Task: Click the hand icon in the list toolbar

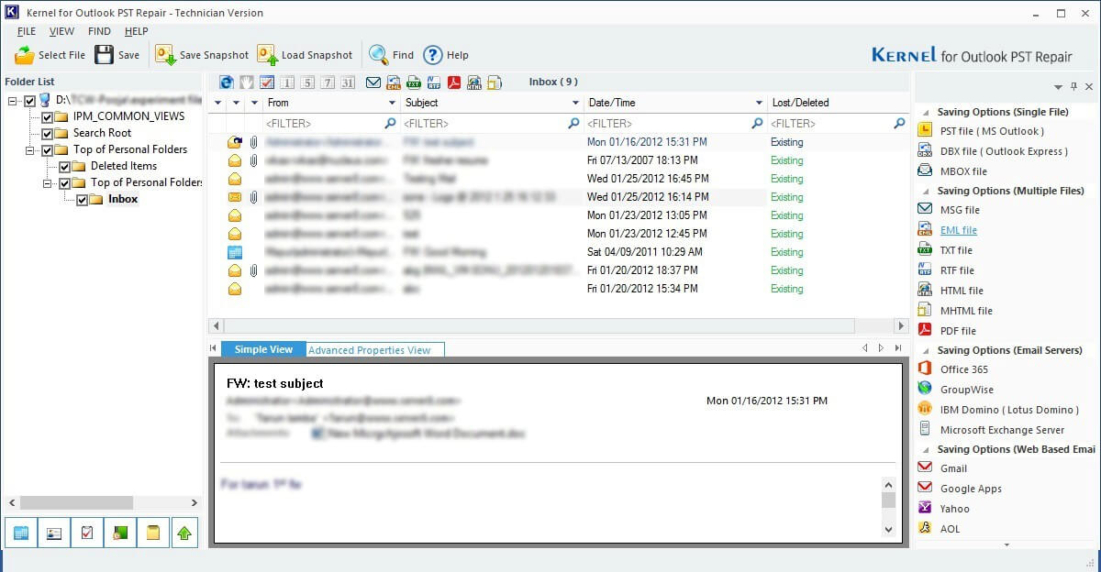Action: [247, 82]
